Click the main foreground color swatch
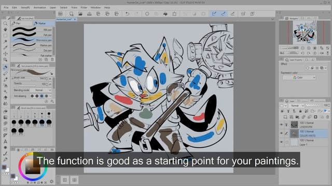 (x=4, y=167)
